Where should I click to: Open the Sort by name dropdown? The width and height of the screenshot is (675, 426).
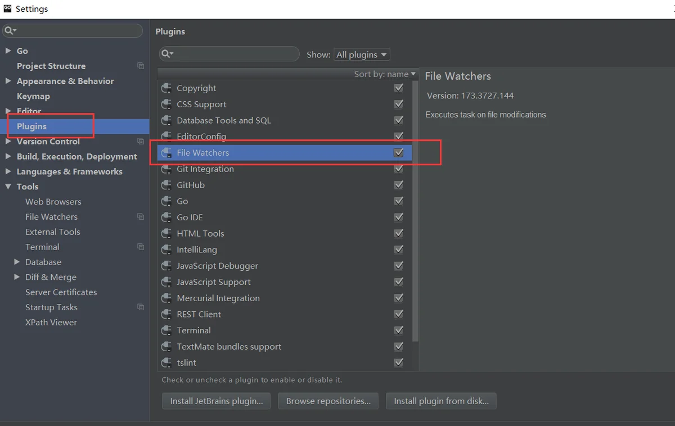pos(385,74)
